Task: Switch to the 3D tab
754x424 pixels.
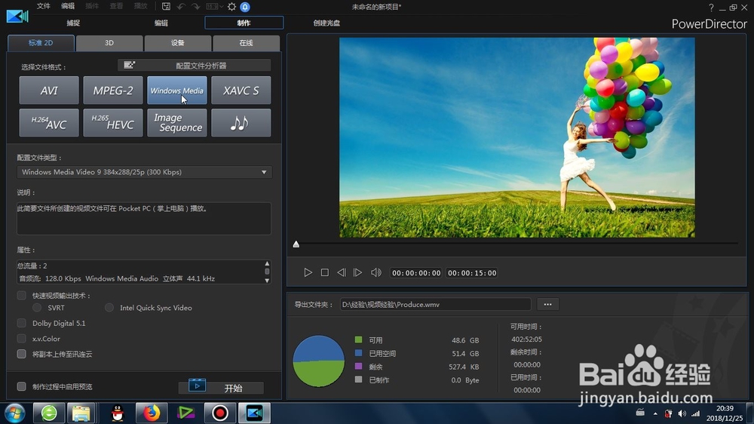Action: (109, 43)
